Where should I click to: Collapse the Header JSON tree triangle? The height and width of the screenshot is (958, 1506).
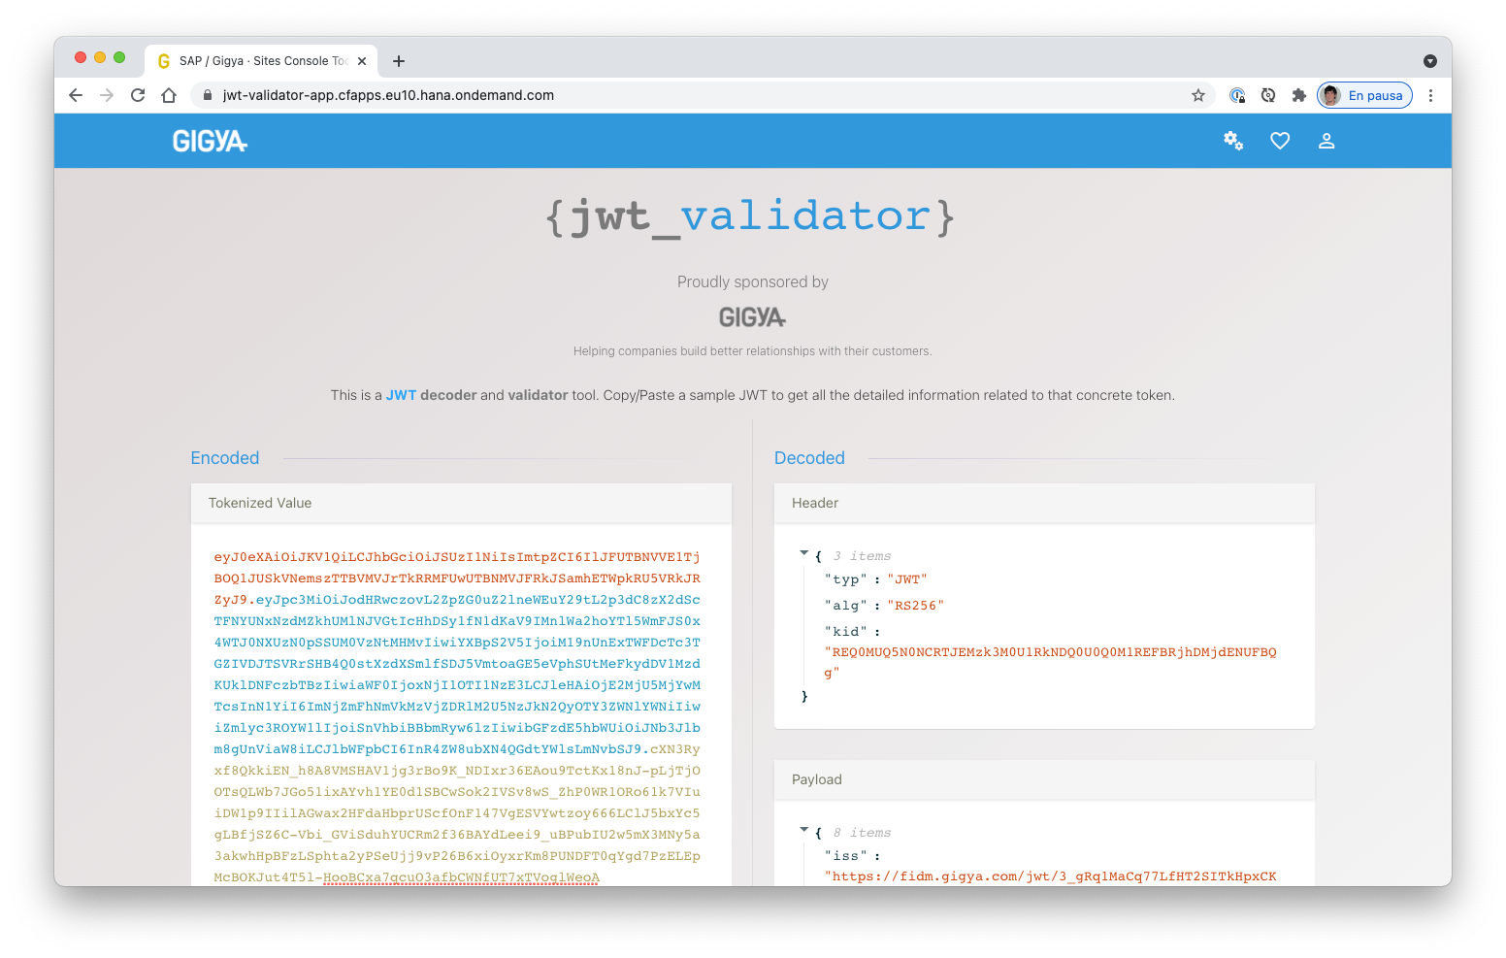(x=803, y=553)
